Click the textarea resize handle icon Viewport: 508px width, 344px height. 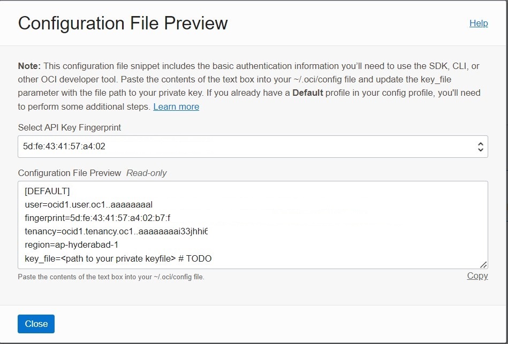[x=483, y=265]
